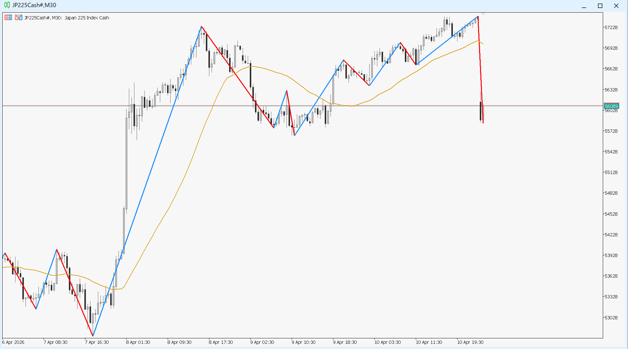The height and width of the screenshot is (349, 628).
Task: Click the 53028 level on price scale
Action: coord(611,318)
